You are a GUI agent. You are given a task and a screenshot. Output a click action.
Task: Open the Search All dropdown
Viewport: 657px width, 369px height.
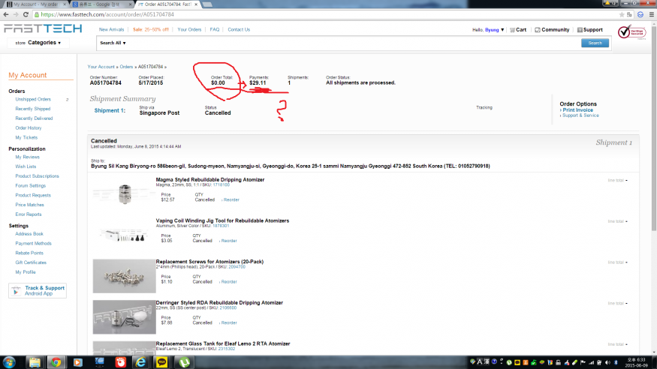coord(113,43)
